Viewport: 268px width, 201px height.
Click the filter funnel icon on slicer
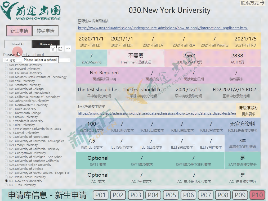click(x=53, y=49)
